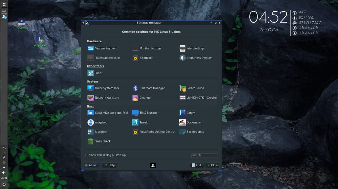Launch Touchpad Indicator
Screen dimensions: 338x189
(104, 58)
